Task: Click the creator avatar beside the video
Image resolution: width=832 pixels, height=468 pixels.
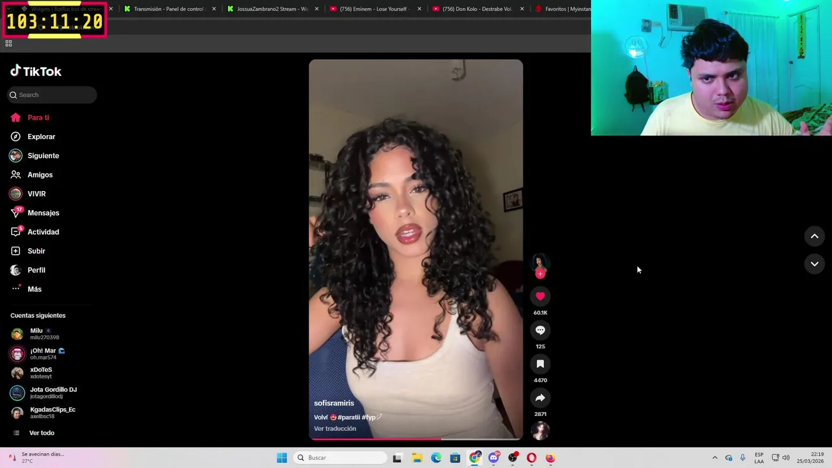Action: (x=539, y=262)
